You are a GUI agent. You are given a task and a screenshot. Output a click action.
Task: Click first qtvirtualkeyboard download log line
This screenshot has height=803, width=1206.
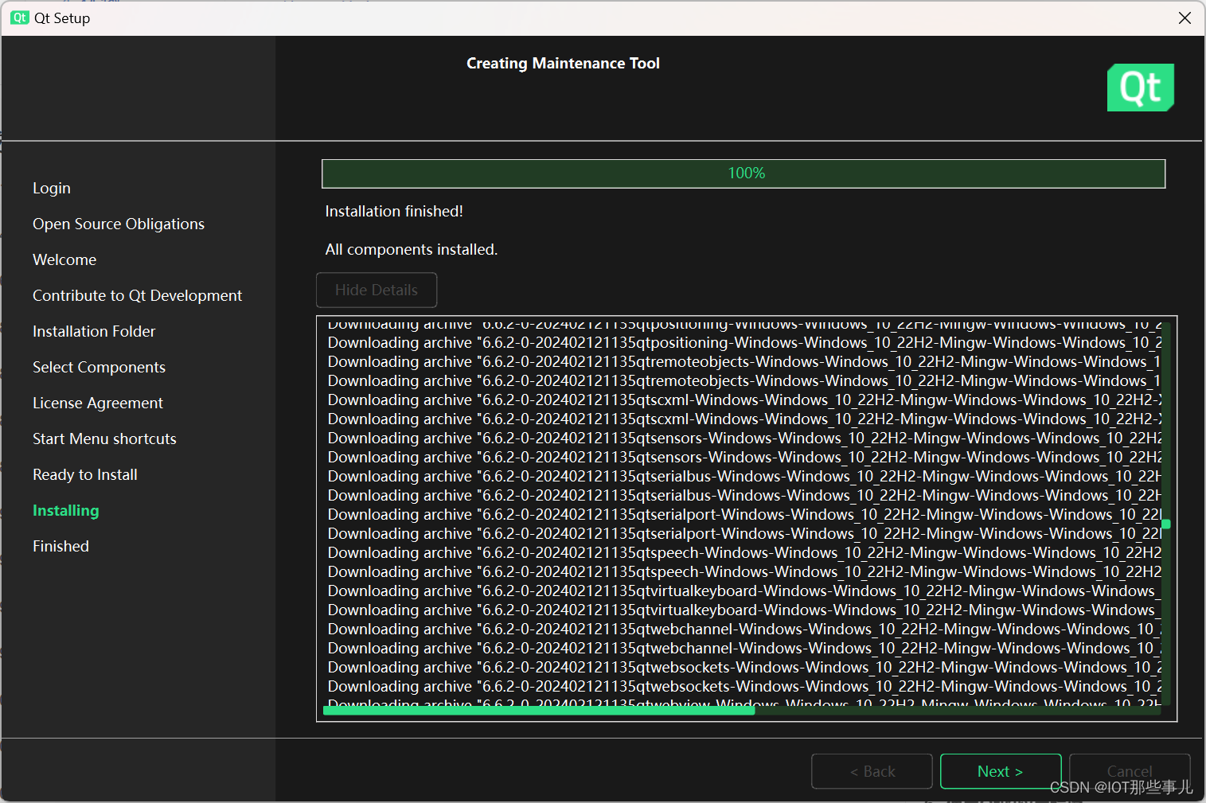744,591
